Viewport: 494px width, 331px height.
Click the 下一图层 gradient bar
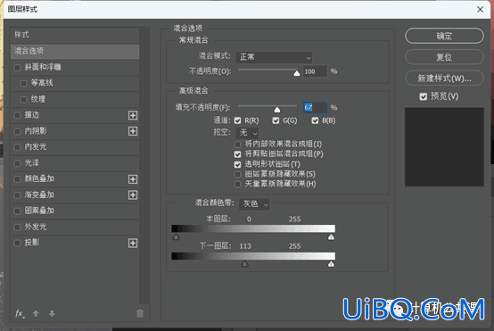tap(253, 256)
